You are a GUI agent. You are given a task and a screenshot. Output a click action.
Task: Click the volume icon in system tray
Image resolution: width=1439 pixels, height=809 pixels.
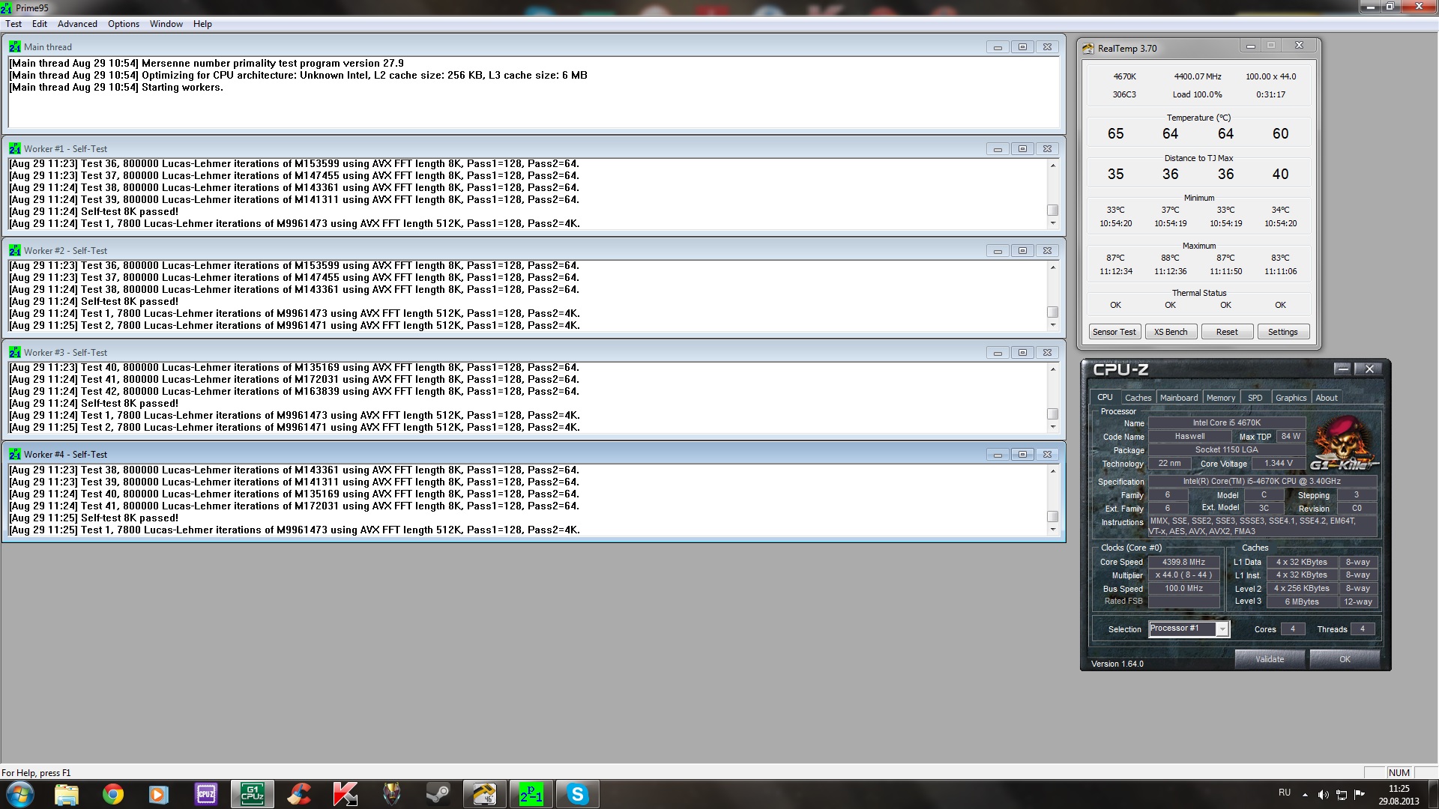(1323, 795)
